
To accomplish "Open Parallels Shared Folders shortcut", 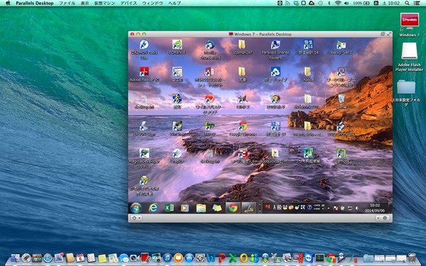I will [276, 50].
